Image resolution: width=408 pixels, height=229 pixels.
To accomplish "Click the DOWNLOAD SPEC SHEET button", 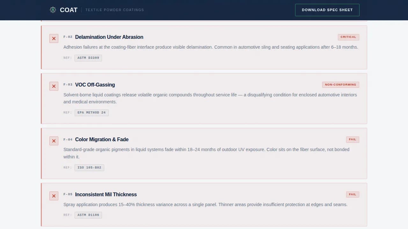I will tap(327, 10).
